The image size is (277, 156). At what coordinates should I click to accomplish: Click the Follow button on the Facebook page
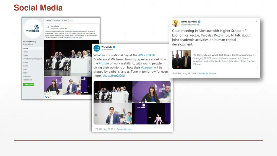pos(57,20)
